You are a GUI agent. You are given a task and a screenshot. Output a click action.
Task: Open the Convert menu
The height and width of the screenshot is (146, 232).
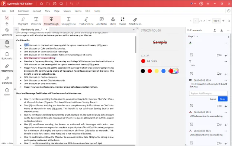tap(37, 11)
